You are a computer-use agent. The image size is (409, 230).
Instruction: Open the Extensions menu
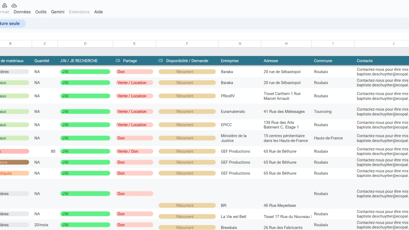(x=79, y=12)
